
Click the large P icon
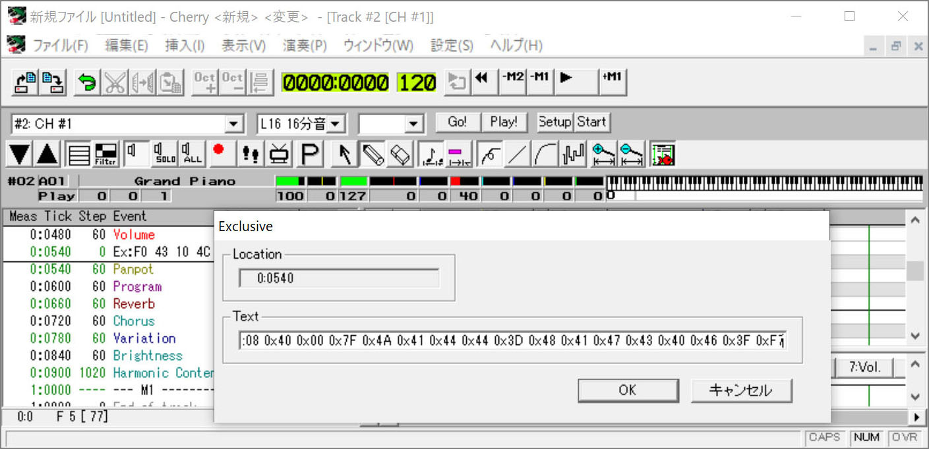(x=309, y=154)
